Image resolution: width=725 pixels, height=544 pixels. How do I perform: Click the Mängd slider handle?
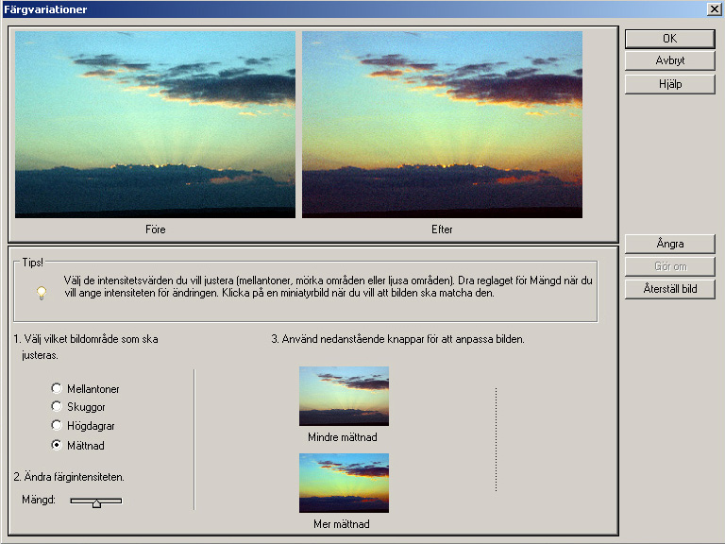pos(96,502)
